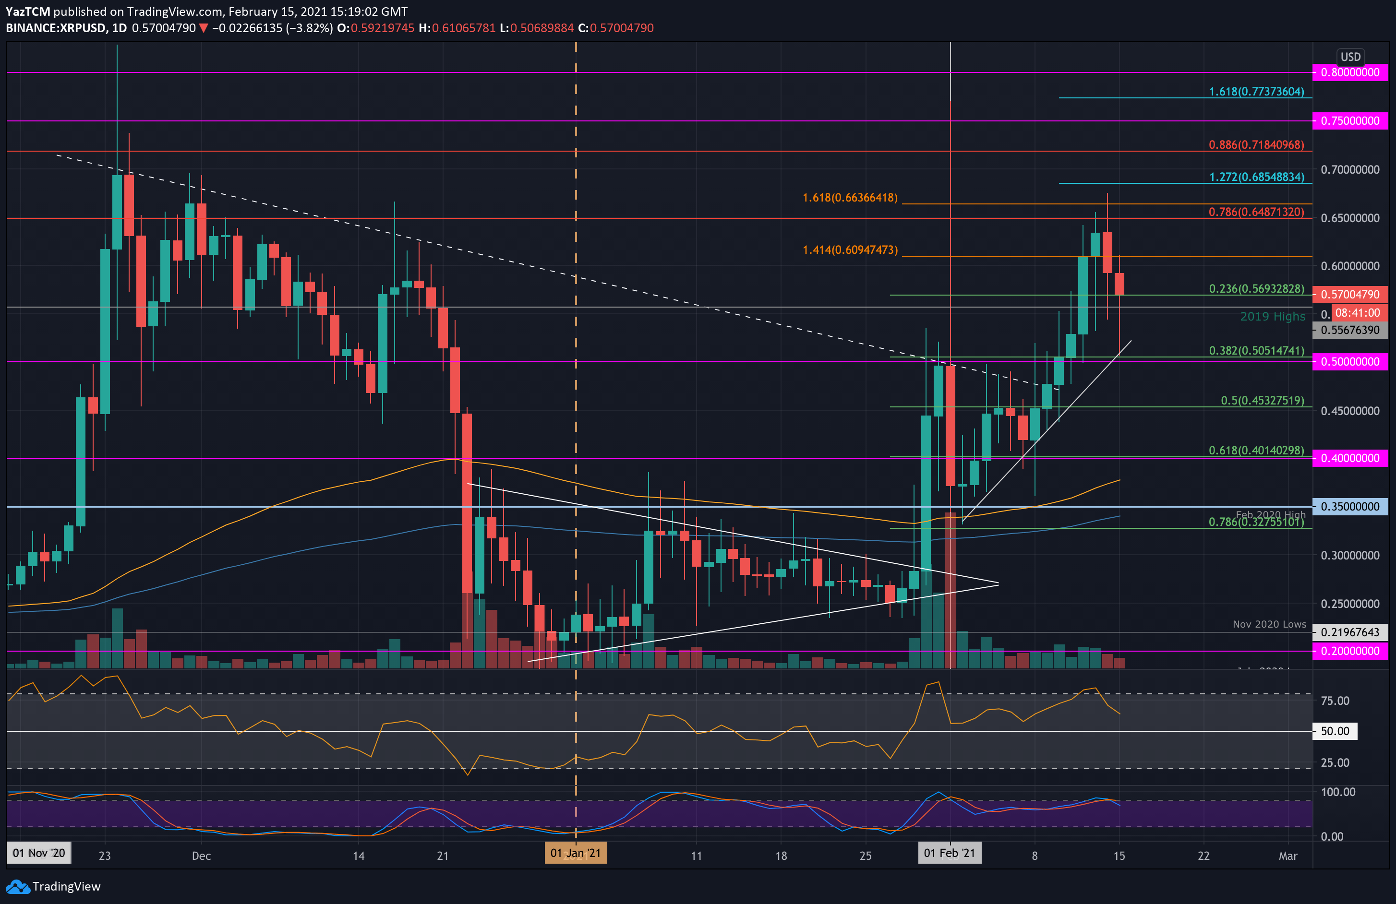Click the 100.00 stochastic axis label
1396x904 pixels.
pos(1338,791)
